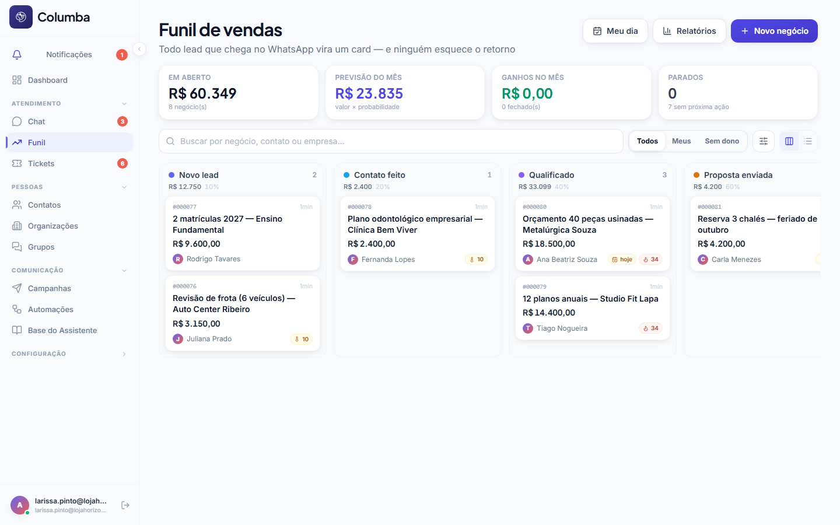The height and width of the screenshot is (525, 840).
Task: Open the Campanhas page
Action: [x=69, y=288]
